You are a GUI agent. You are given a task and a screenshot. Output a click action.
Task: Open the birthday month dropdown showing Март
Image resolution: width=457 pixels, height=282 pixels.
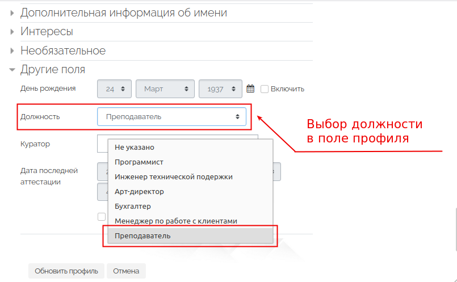pos(165,89)
